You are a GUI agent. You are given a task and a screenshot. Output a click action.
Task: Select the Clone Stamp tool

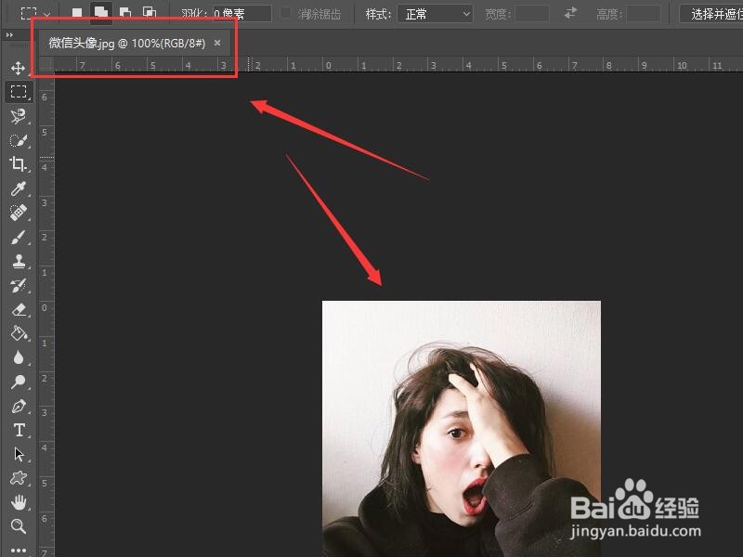tap(19, 261)
